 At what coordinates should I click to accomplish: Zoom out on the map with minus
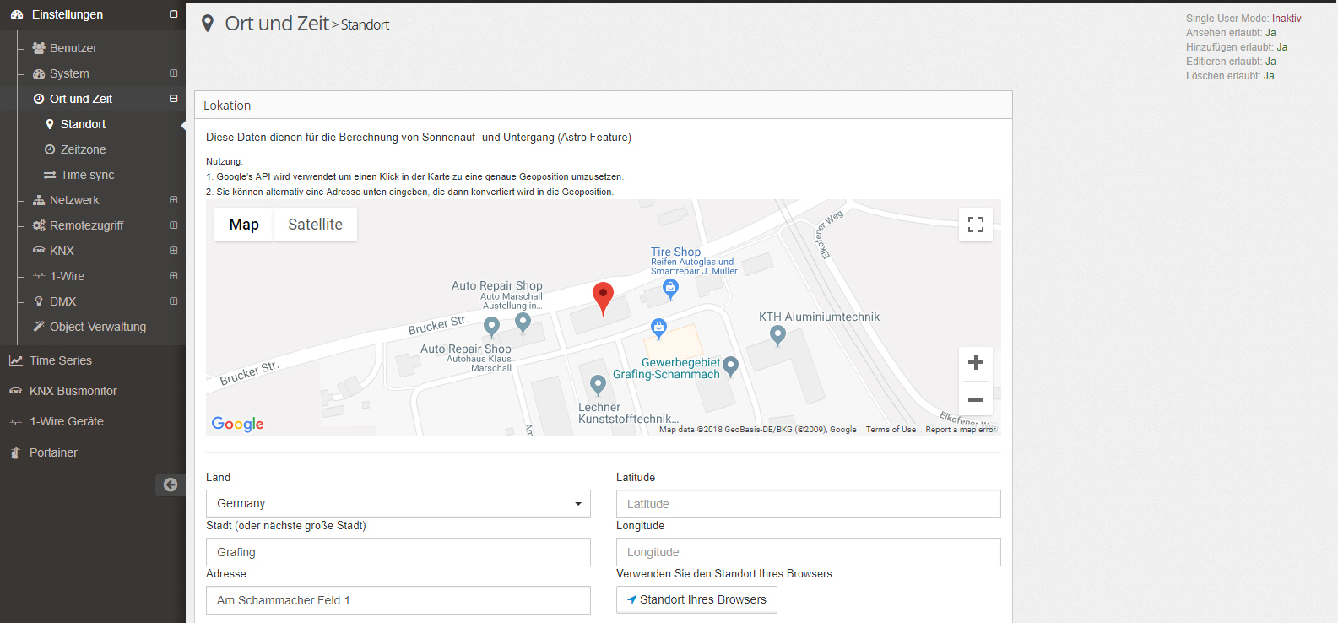coord(976,399)
